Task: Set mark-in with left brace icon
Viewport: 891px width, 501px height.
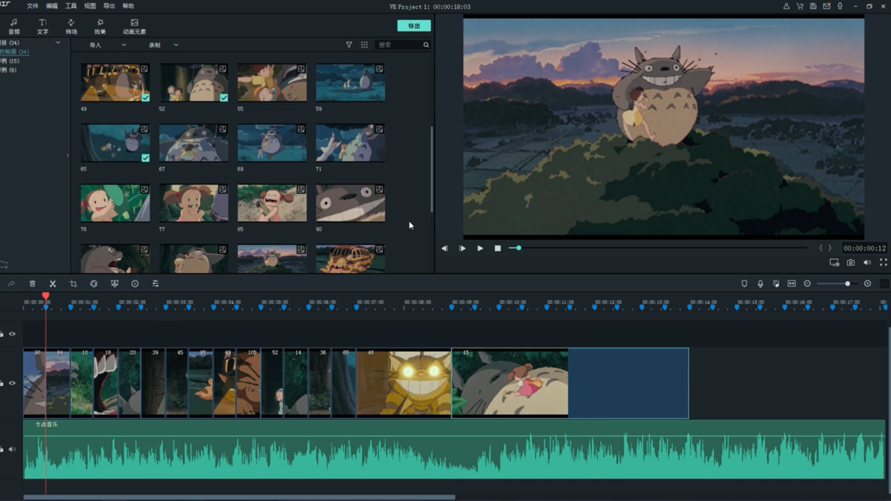Action: click(x=821, y=248)
